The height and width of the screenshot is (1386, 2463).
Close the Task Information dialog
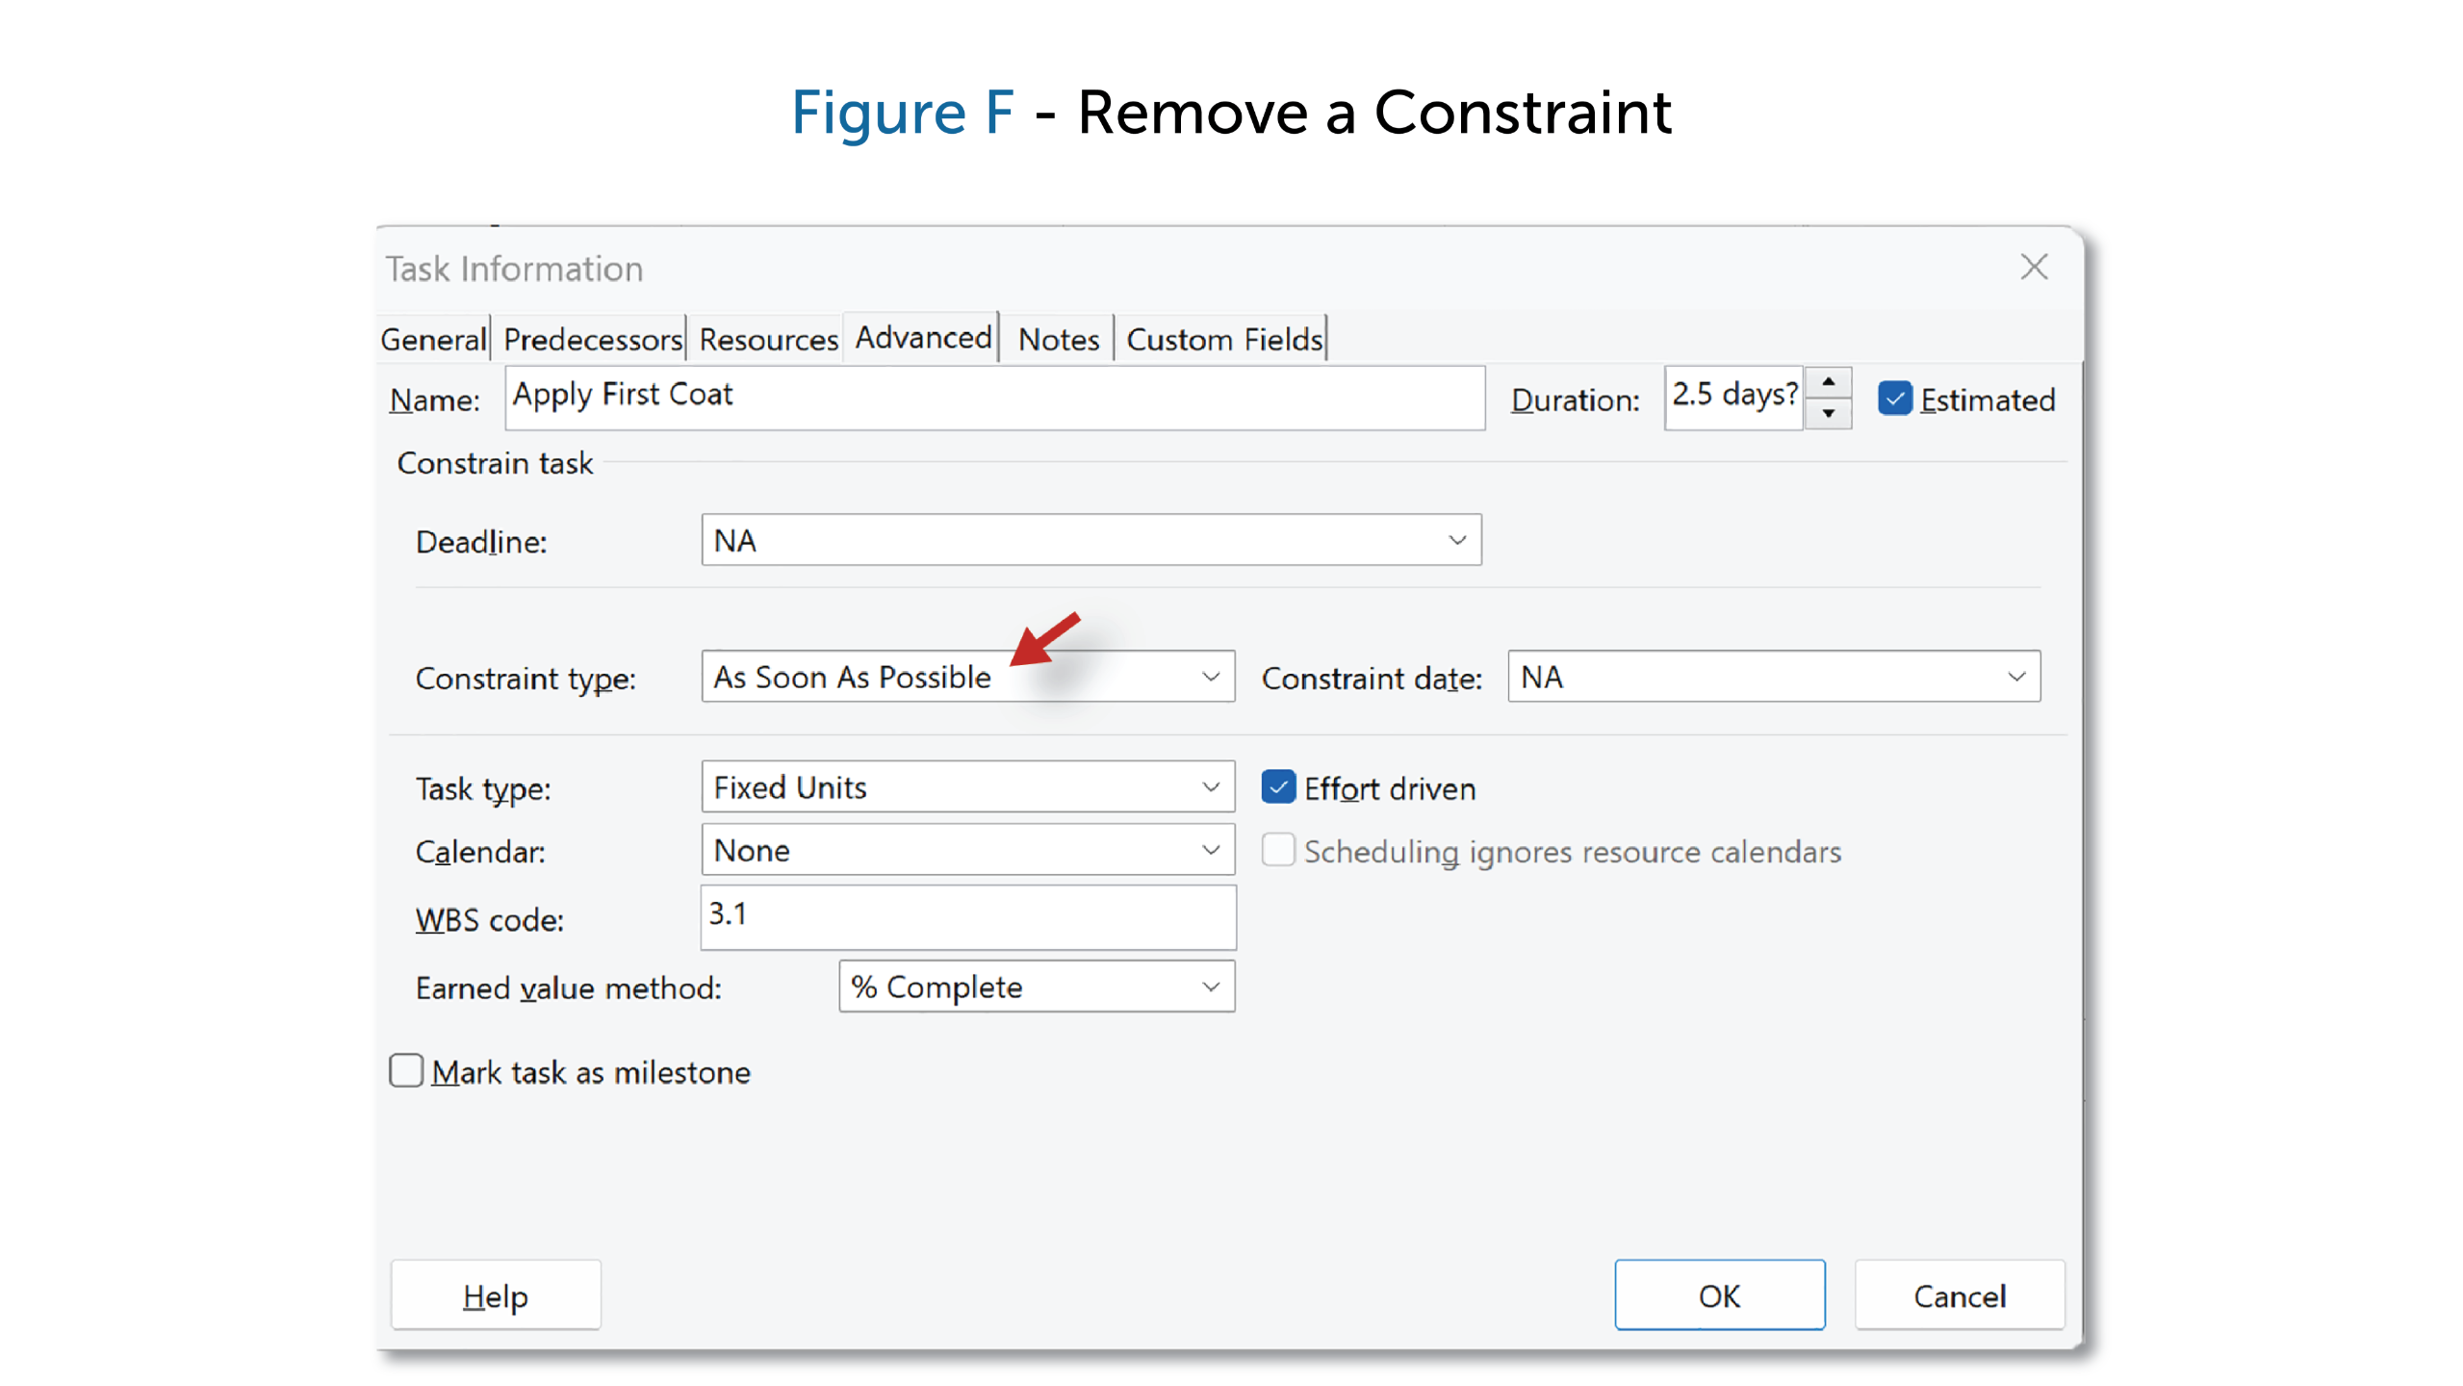click(2033, 267)
